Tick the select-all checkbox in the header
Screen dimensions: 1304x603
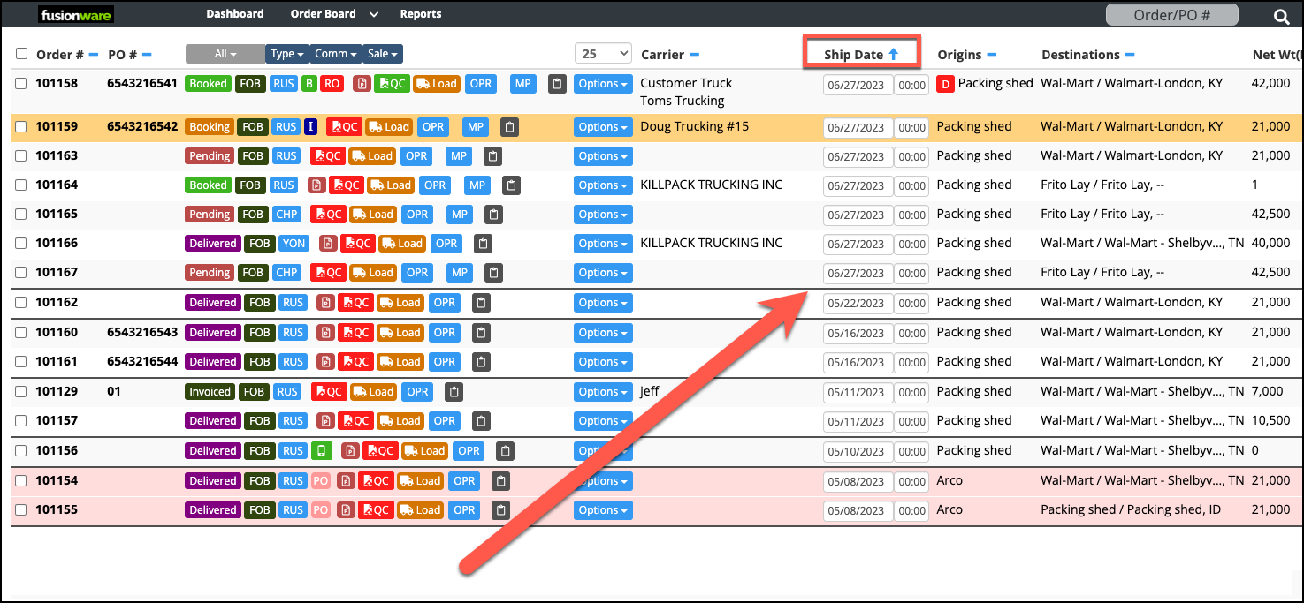pos(22,54)
